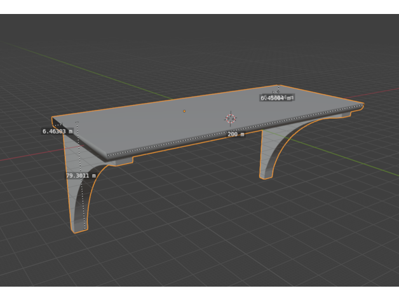Viewport: 399px width, 300px height.
Task: Click the shelf's left-most corner near 6.46303 m
Action: (x=53, y=120)
